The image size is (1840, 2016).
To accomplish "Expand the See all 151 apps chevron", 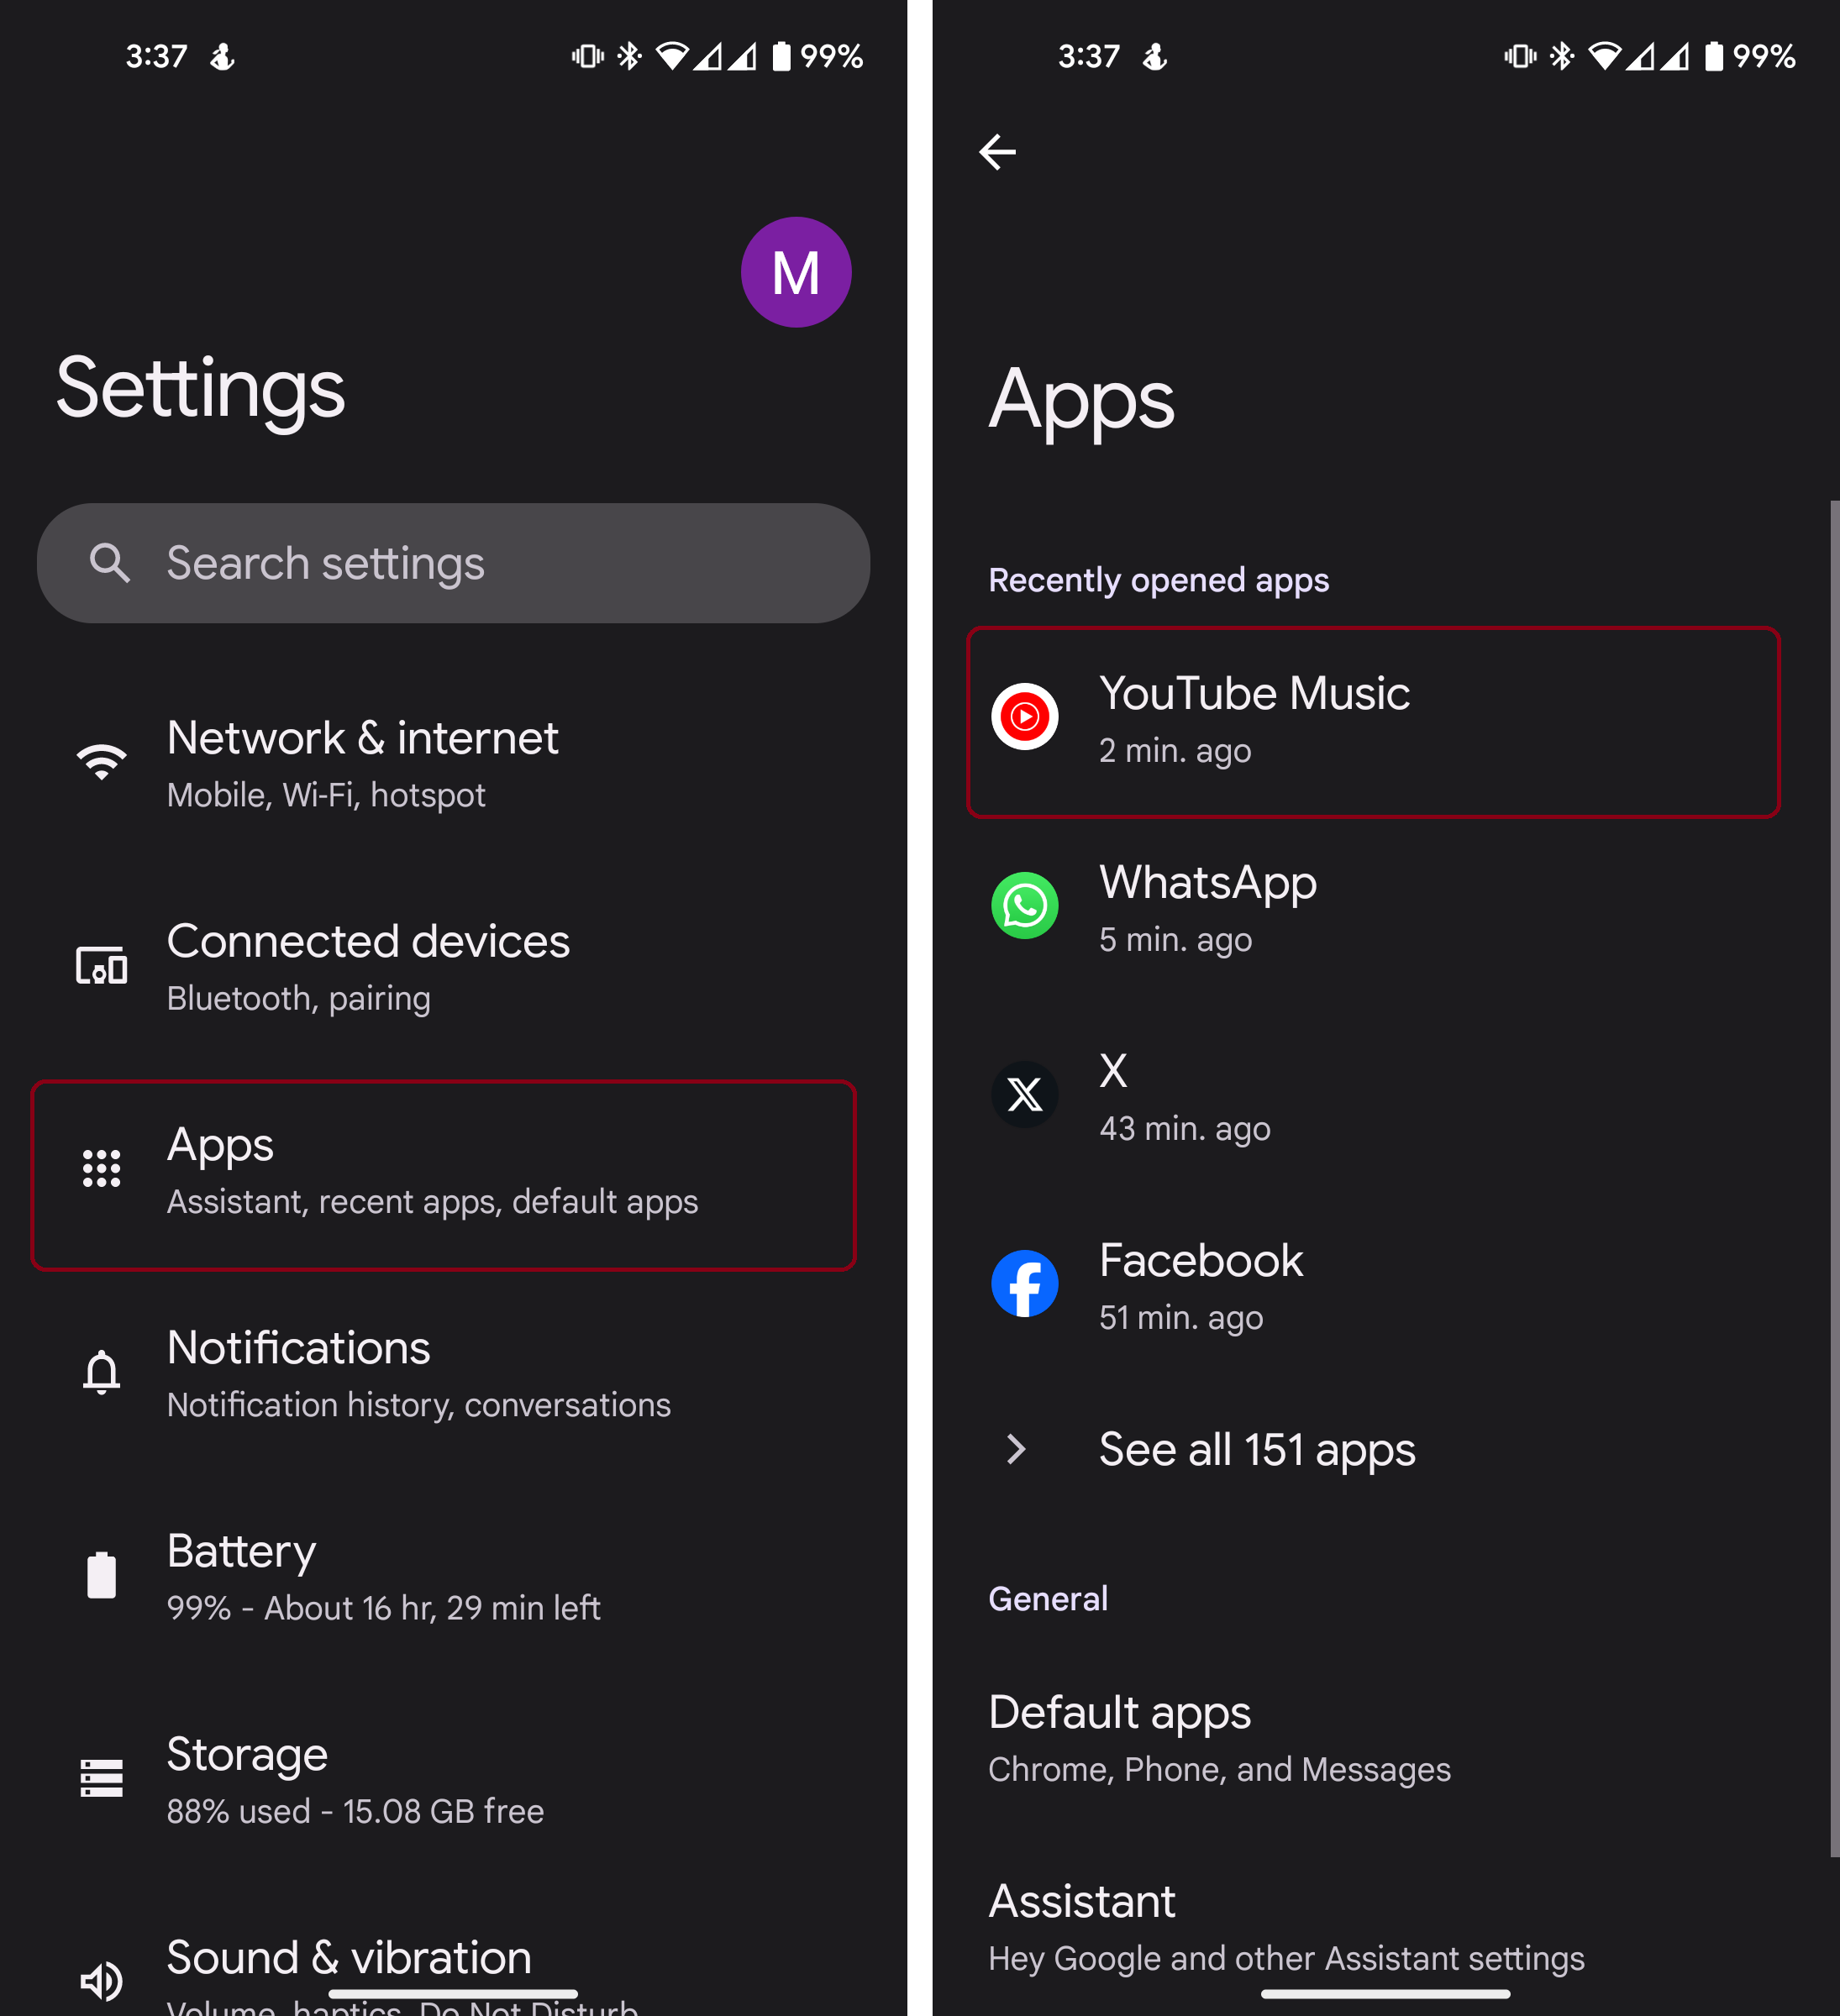I will coord(1017,1449).
